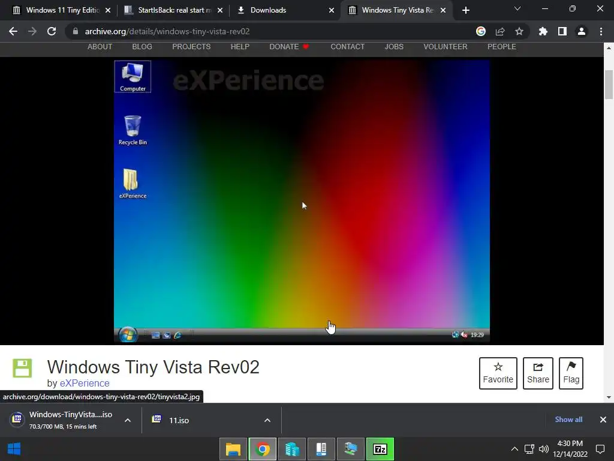Click the scrollbar down arrow
The width and height of the screenshot is (614, 461).
coord(609,397)
